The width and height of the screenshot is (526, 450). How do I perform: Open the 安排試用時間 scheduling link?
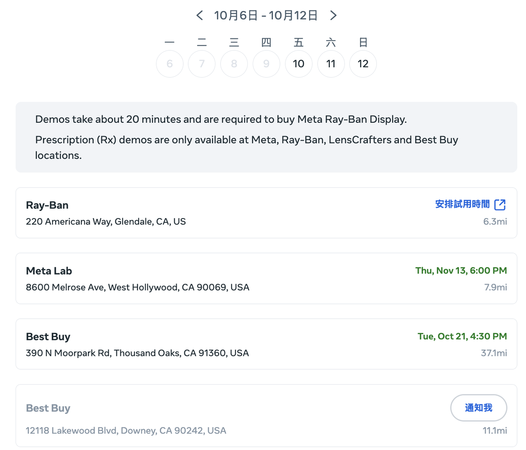point(462,204)
